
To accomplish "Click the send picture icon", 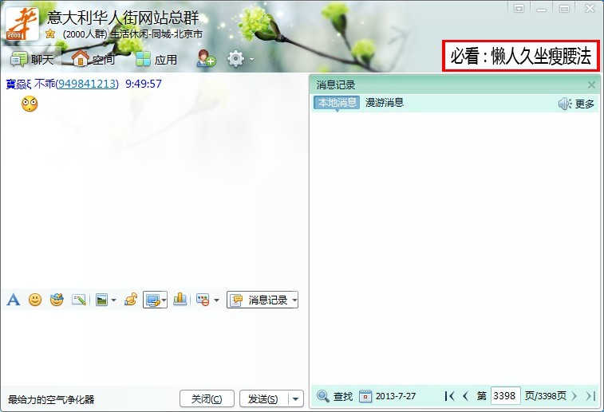I will point(101,300).
